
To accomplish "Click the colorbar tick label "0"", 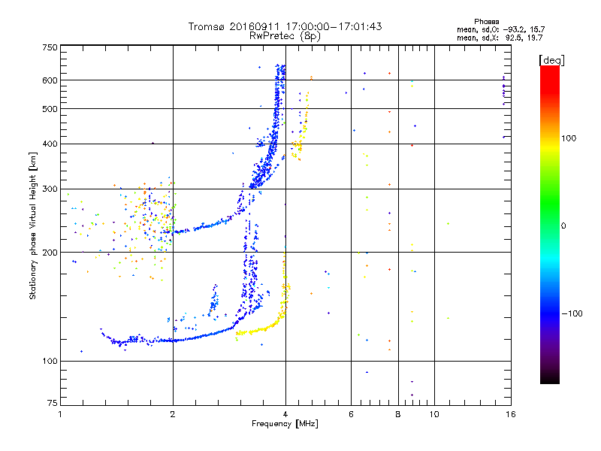I will 563,226.
